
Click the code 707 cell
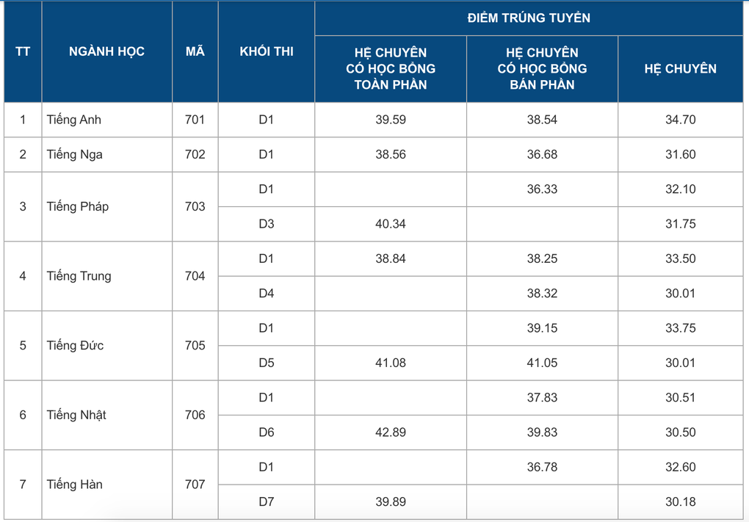(x=195, y=485)
